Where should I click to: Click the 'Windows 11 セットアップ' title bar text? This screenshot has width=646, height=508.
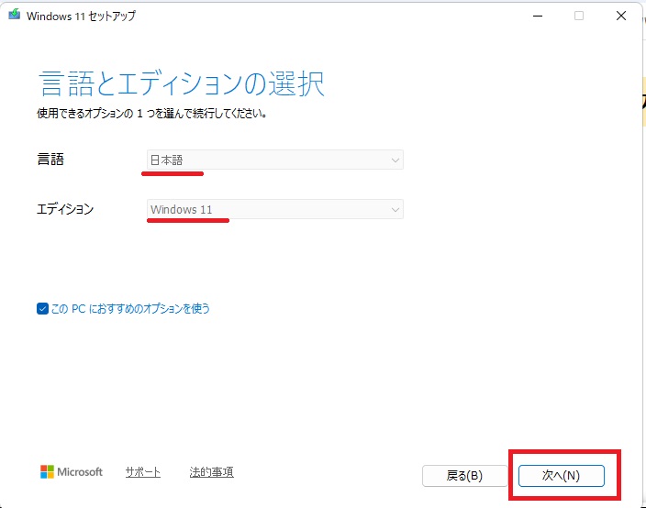(84, 16)
